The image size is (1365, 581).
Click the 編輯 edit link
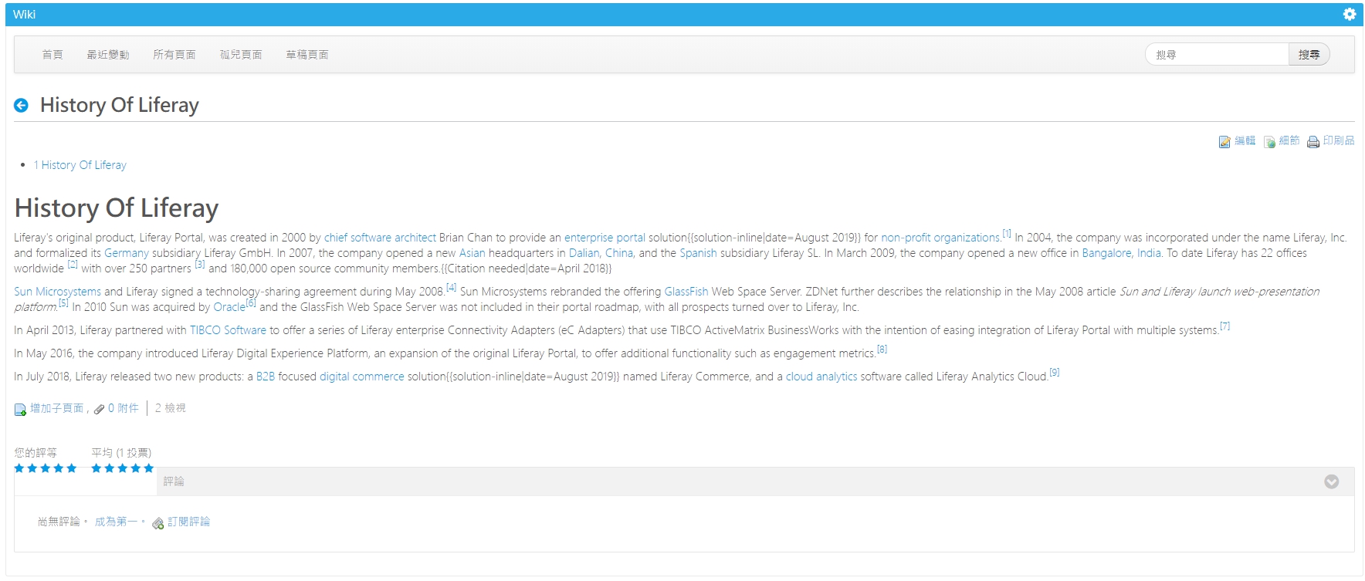(x=1245, y=140)
